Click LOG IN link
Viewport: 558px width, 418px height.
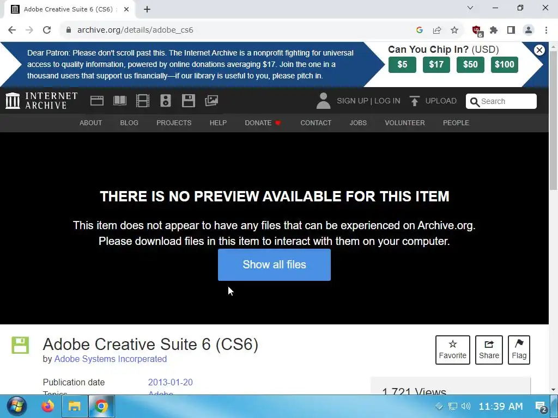pyautogui.click(x=387, y=101)
